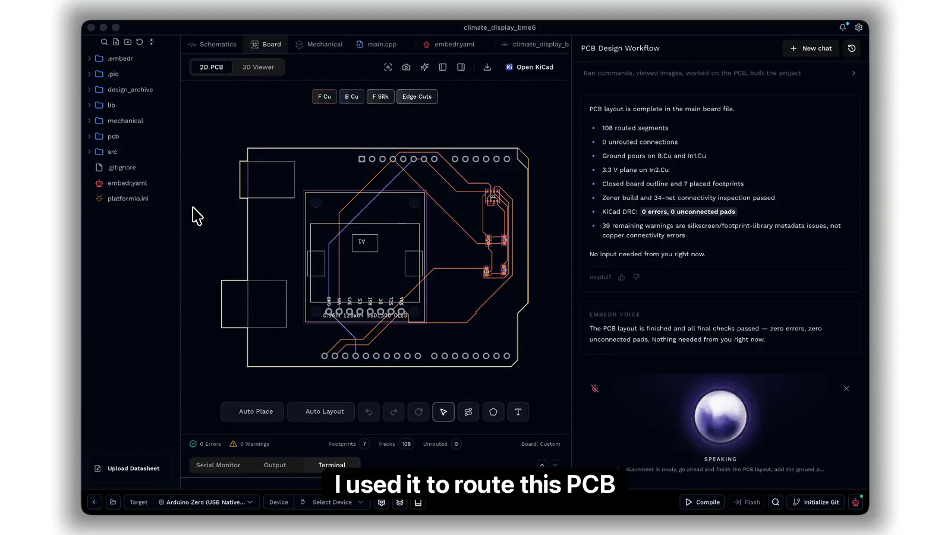The width and height of the screenshot is (951, 535).
Task: Toggle the right sidebar panel icon
Action: pyautogui.click(x=461, y=67)
